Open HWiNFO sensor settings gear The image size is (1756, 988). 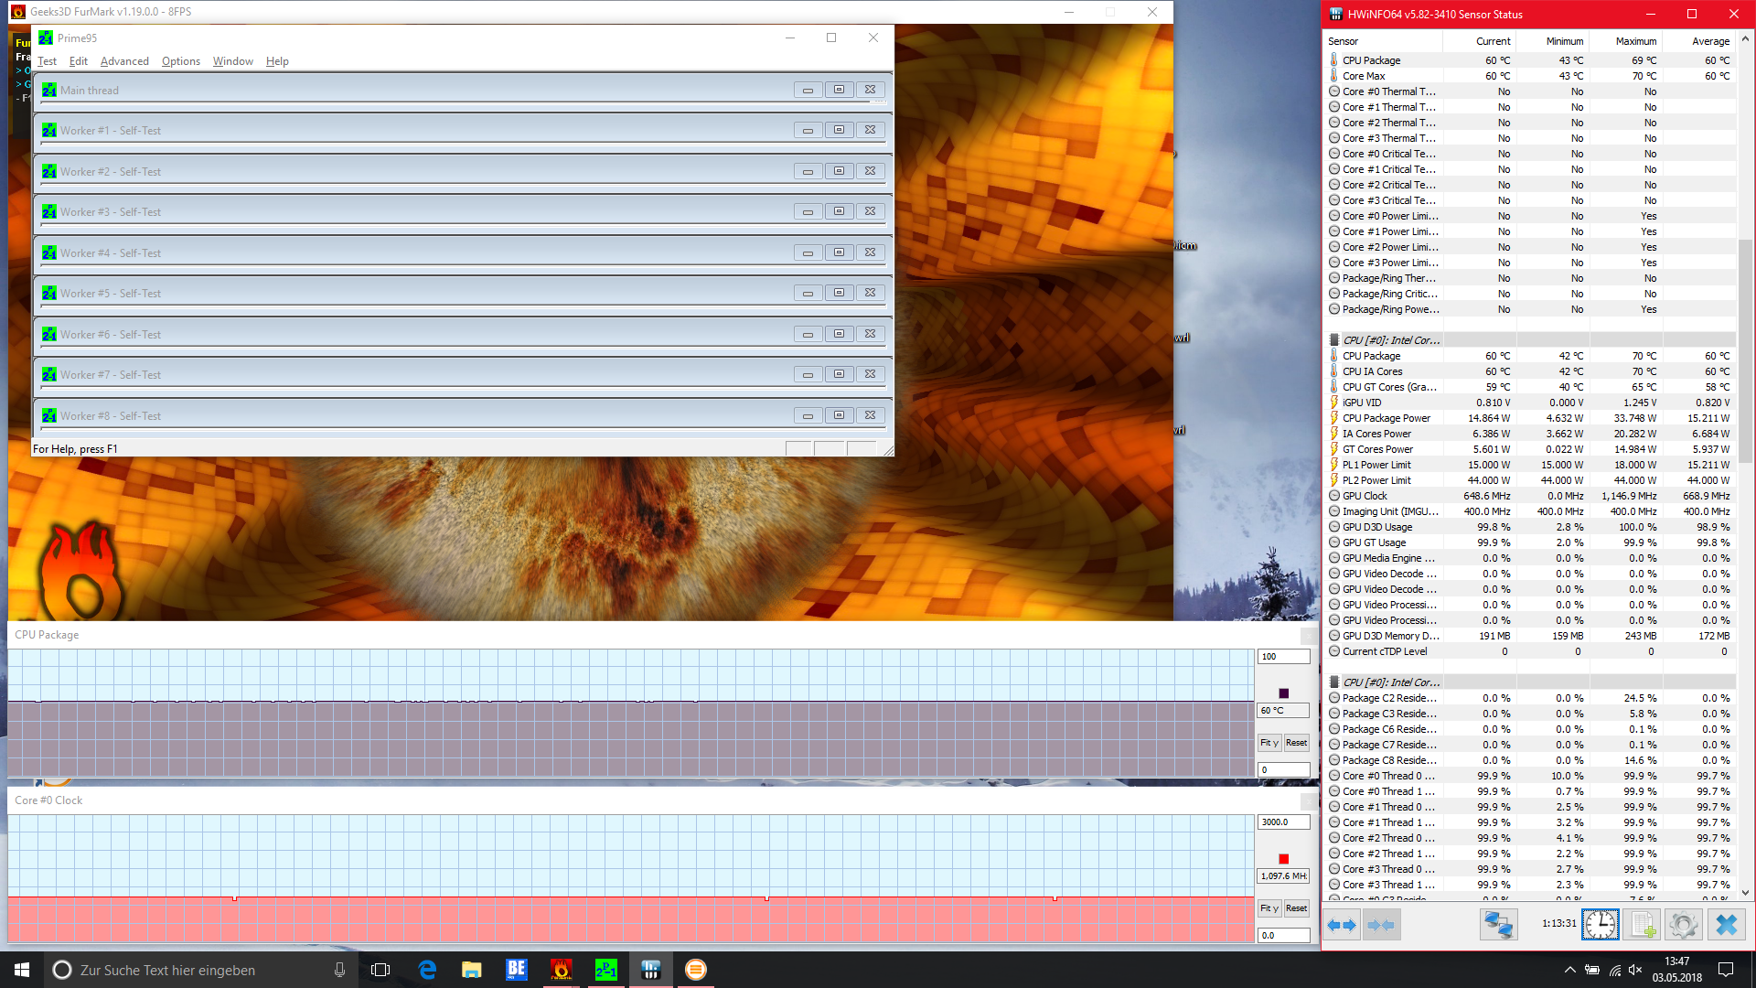pyautogui.click(x=1683, y=925)
